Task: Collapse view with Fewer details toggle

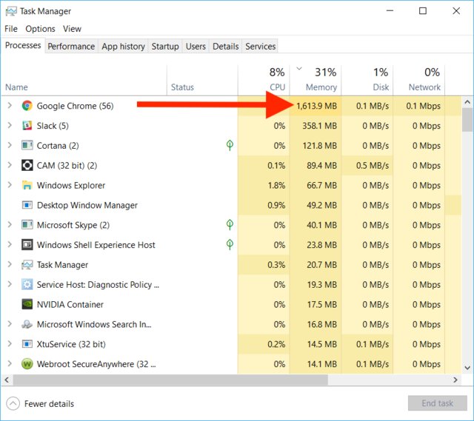Action: (x=41, y=404)
